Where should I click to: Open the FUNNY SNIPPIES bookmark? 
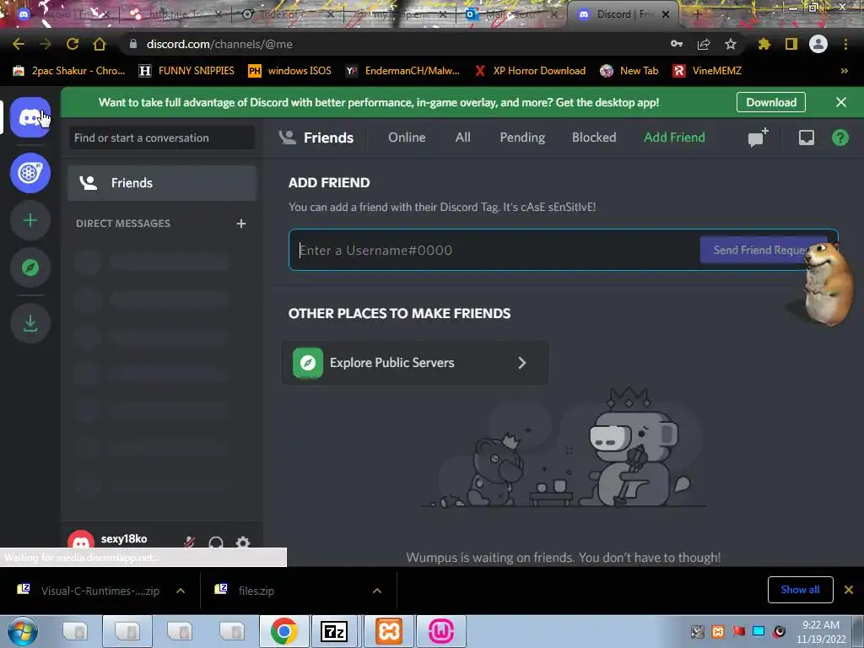click(x=186, y=71)
